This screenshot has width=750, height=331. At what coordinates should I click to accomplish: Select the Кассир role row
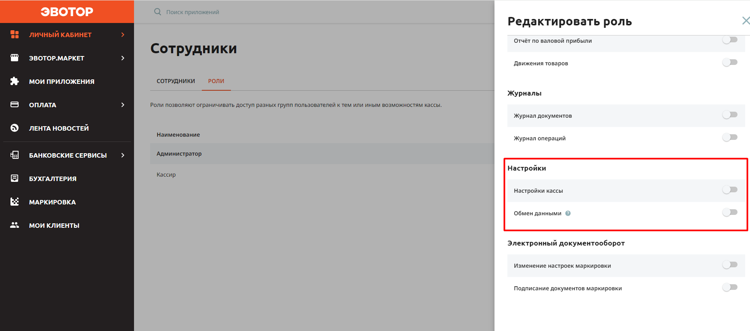point(322,175)
